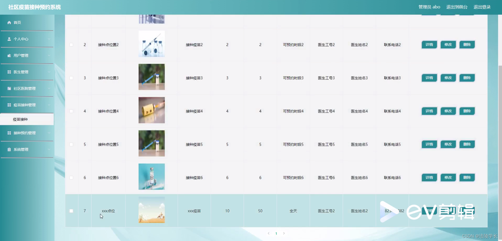Viewport: 502px width, 241px height.
Task: Click 删除 on the 接种点位置6 row
Action: (x=467, y=177)
